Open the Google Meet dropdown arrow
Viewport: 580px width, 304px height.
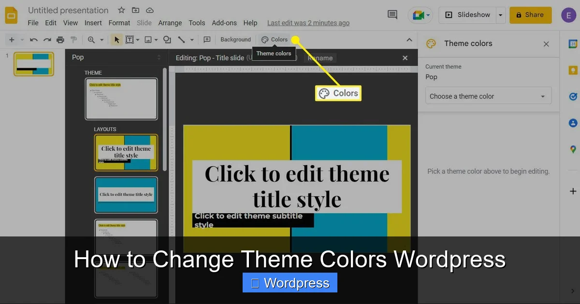(x=428, y=15)
